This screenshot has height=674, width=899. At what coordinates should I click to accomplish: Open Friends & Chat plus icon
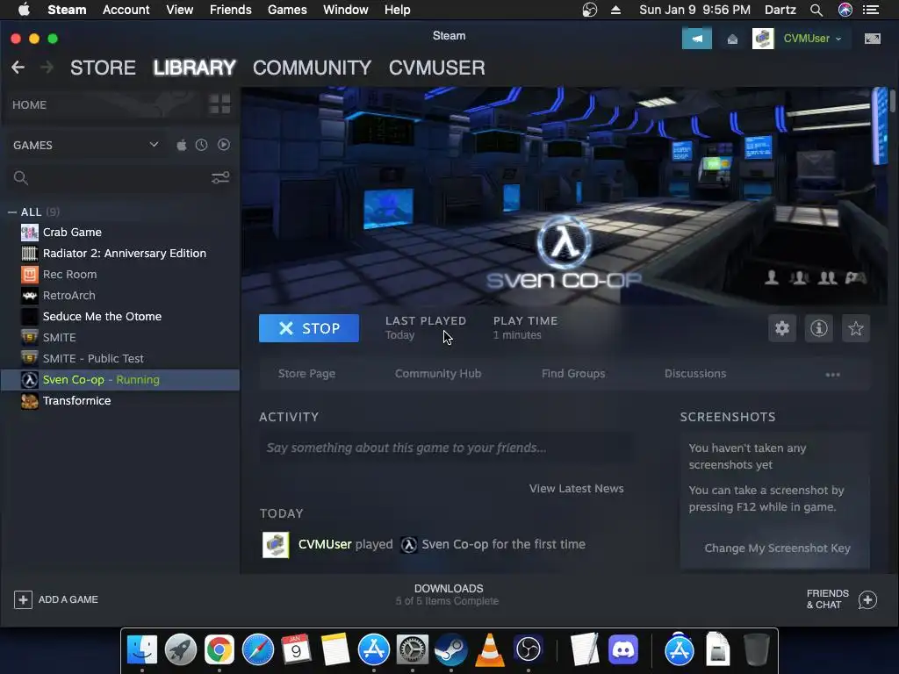[867, 599]
